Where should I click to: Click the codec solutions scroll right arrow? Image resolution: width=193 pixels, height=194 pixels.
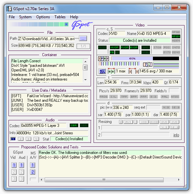point(179,180)
